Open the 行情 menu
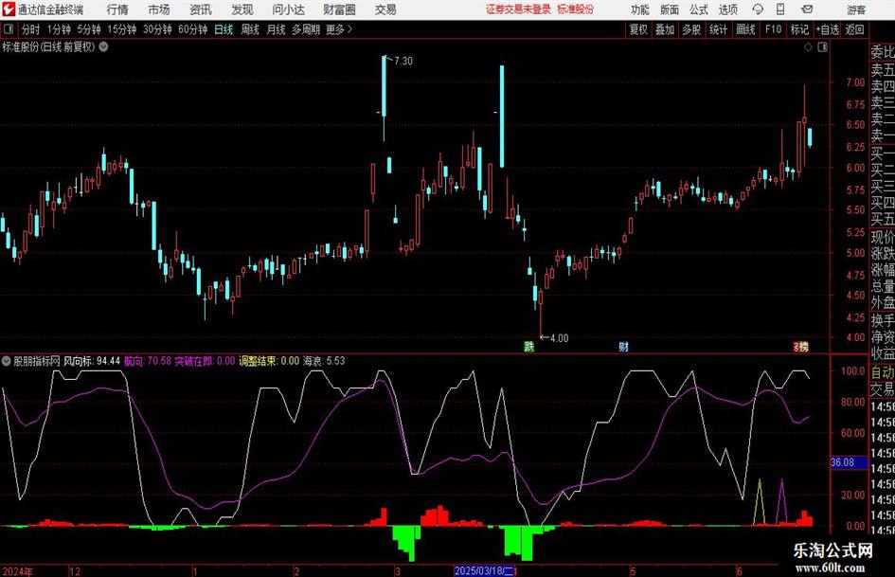 tap(117, 9)
